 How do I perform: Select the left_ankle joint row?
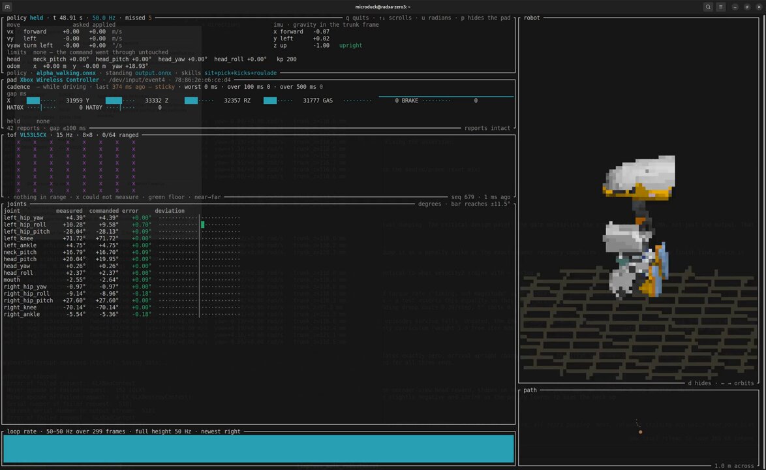coord(121,245)
